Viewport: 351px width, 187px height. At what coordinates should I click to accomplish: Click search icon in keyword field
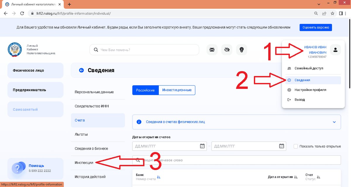(138, 160)
